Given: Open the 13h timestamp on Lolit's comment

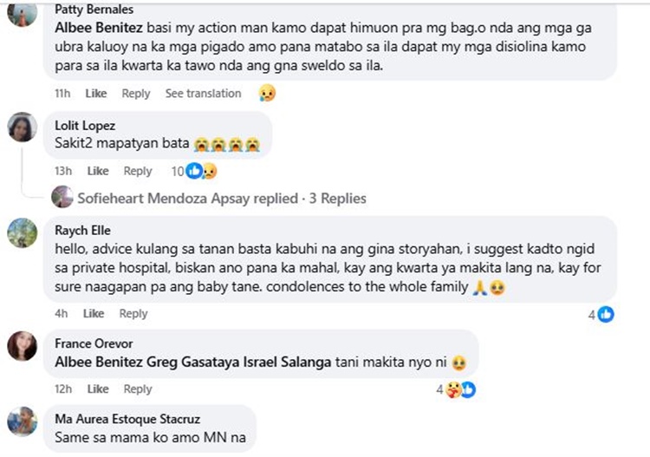Looking at the screenshot, I should (62, 172).
